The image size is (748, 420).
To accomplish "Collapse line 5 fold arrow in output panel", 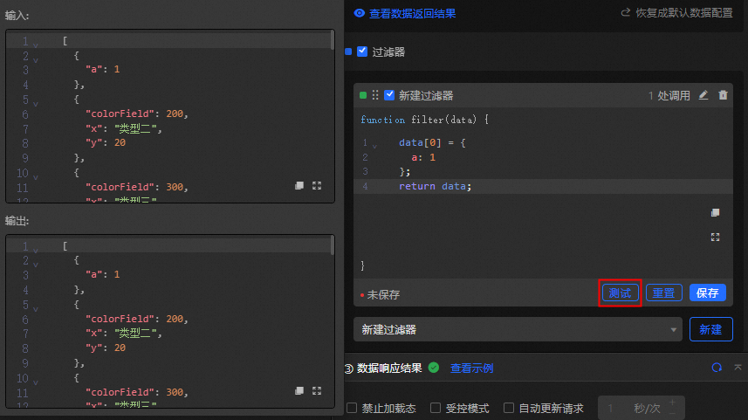I will [36, 308].
